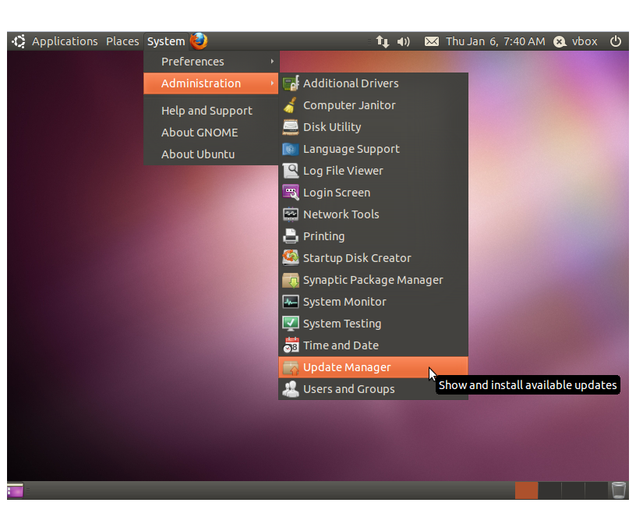Click the Additional Drivers icon
Viewport: 636px width, 531px height.
tap(291, 83)
